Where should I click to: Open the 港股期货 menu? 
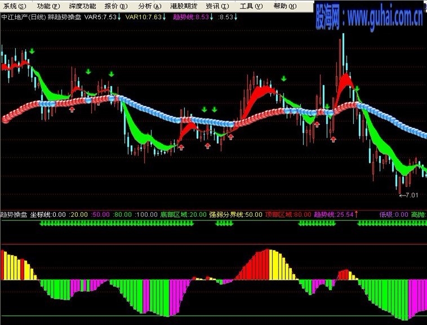click(184, 6)
